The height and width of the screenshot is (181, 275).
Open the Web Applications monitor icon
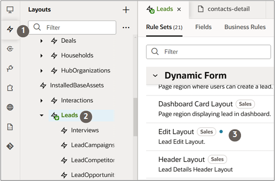coord(10,9)
